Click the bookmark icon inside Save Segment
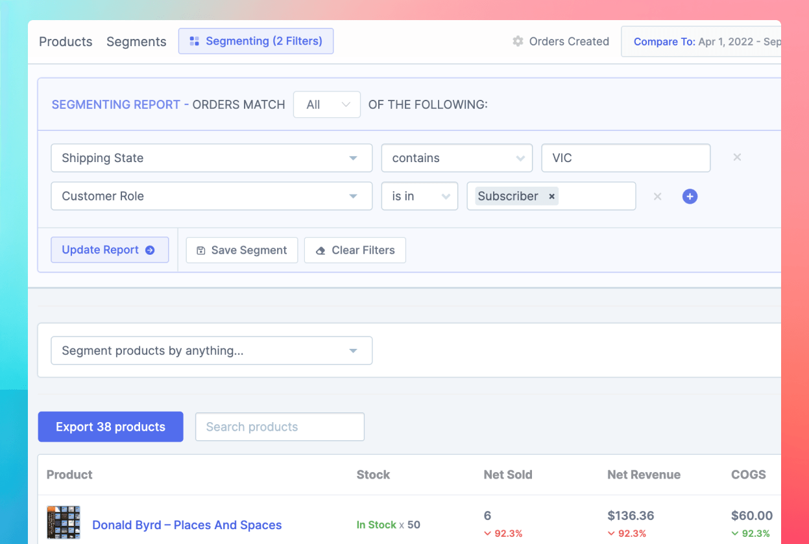This screenshot has width=809, height=544. tap(201, 250)
